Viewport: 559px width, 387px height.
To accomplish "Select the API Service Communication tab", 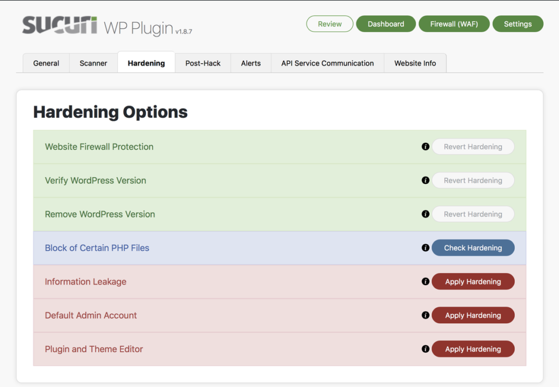I will click(327, 63).
